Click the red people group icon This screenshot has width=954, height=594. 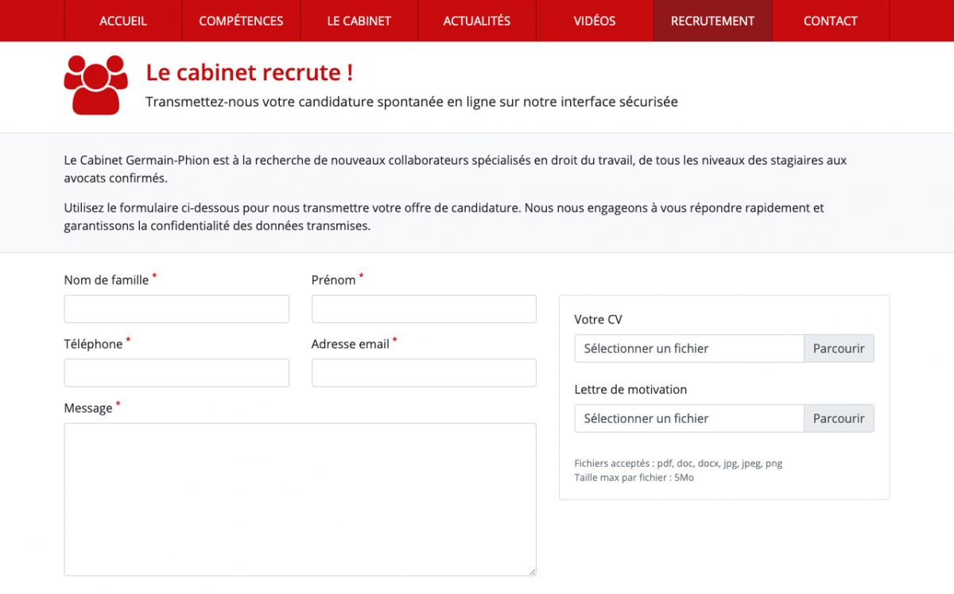tap(95, 84)
